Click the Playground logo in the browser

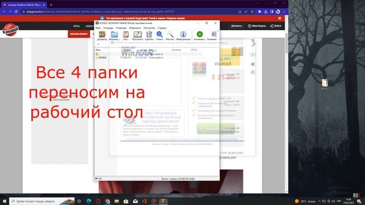click(10, 30)
